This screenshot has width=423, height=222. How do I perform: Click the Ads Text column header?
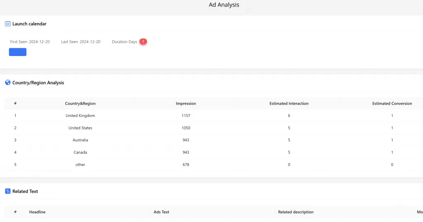162,212
